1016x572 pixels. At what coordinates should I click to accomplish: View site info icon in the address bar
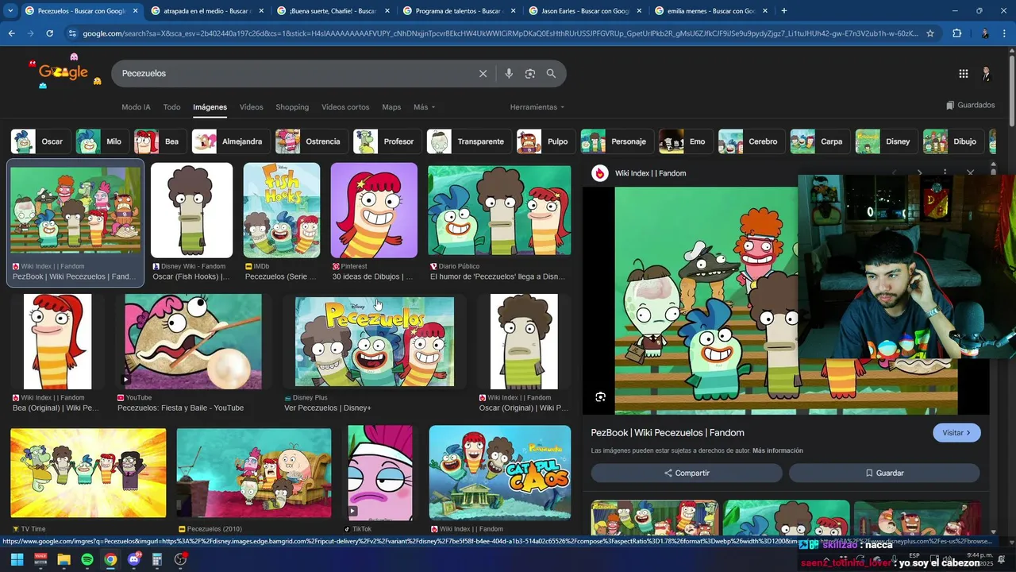(72, 33)
